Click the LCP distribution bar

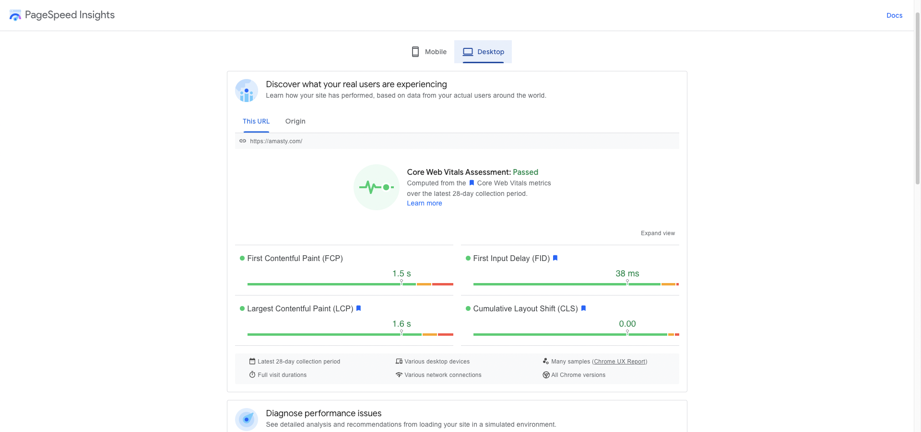350,334
